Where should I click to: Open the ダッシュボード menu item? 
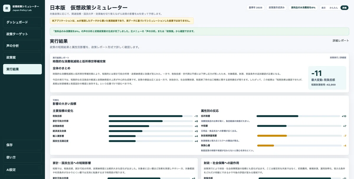pyautogui.click(x=22, y=22)
